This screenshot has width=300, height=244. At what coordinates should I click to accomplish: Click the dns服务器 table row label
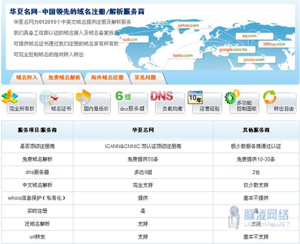click(37, 172)
